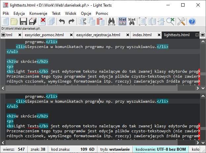Toggle the horizontal split view icon

point(161,21)
